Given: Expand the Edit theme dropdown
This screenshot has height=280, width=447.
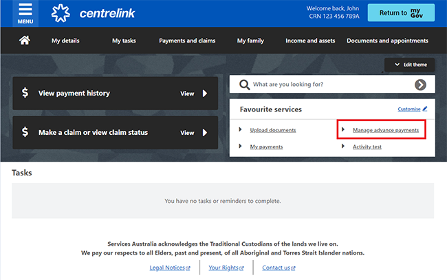Looking at the screenshot, I should pyautogui.click(x=410, y=65).
